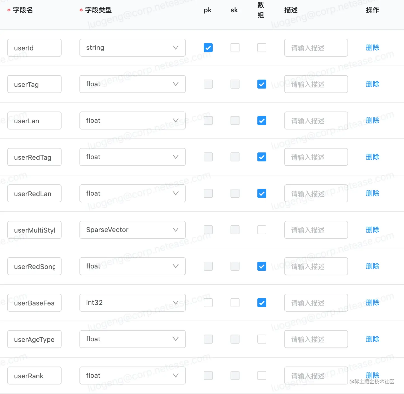The width and height of the screenshot is (404, 394).
Task: Delete the userId field row
Action: tap(373, 48)
